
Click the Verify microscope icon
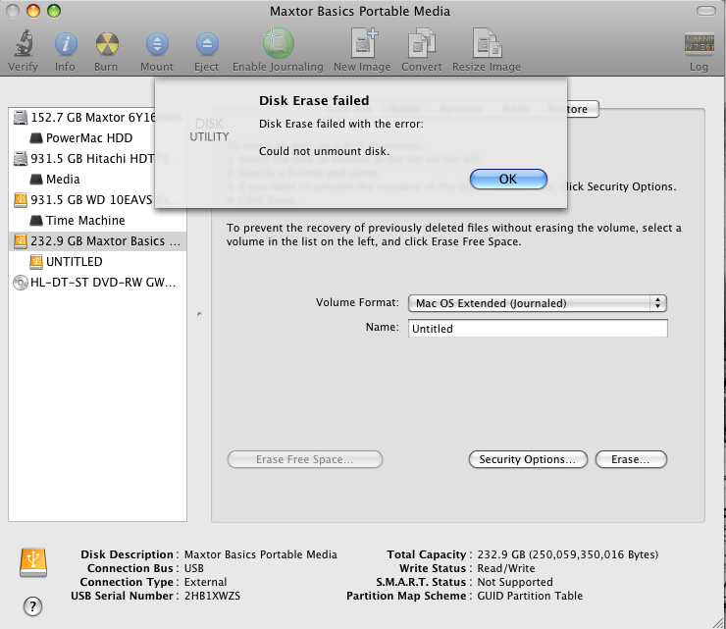[x=24, y=43]
